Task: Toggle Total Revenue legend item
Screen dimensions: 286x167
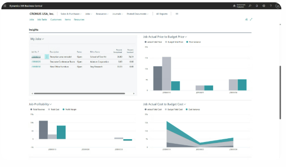Action: click(38, 109)
